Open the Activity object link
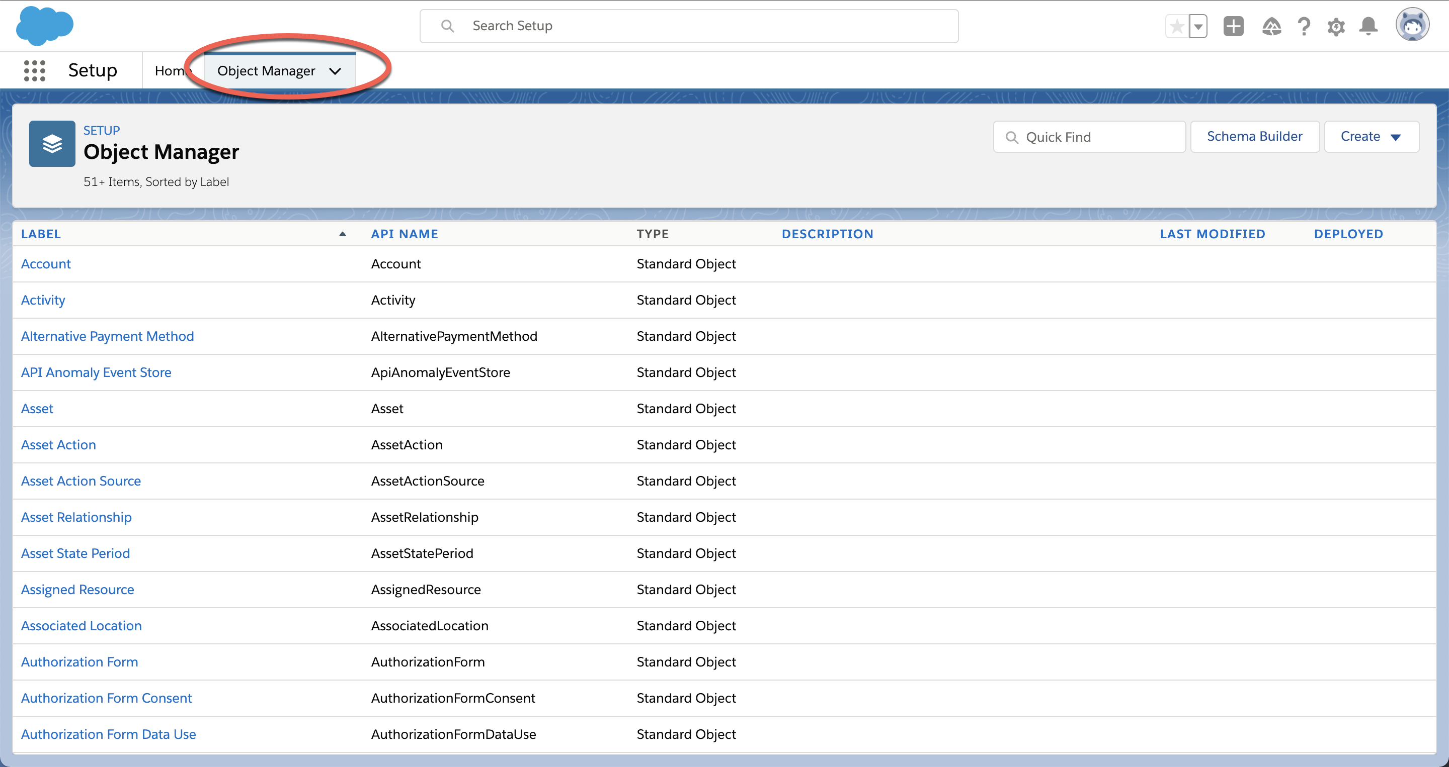Screen dimensions: 1449x767 [x=43, y=300]
